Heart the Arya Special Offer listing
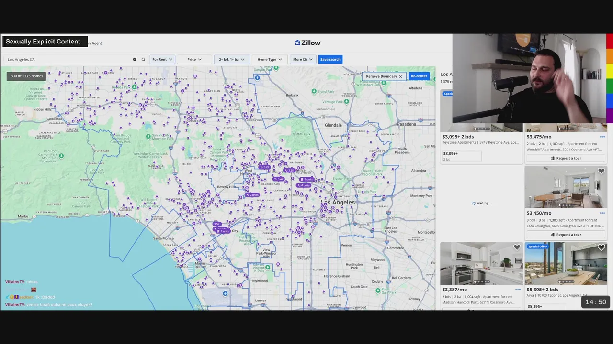Screen dimensions: 613x344 click(x=601, y=247)
